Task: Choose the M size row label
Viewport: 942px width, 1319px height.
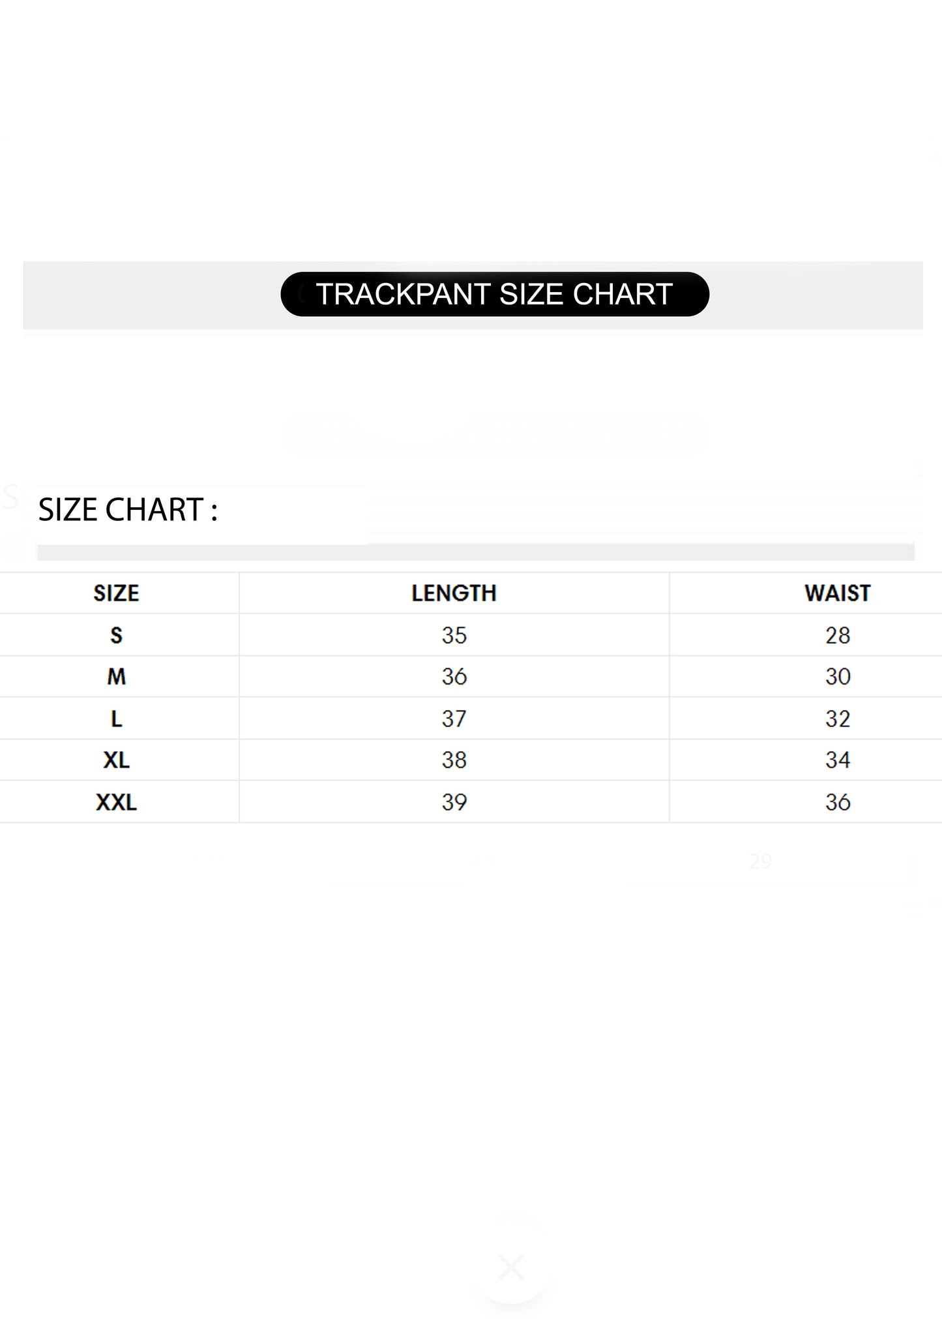Action: (116, 677)
